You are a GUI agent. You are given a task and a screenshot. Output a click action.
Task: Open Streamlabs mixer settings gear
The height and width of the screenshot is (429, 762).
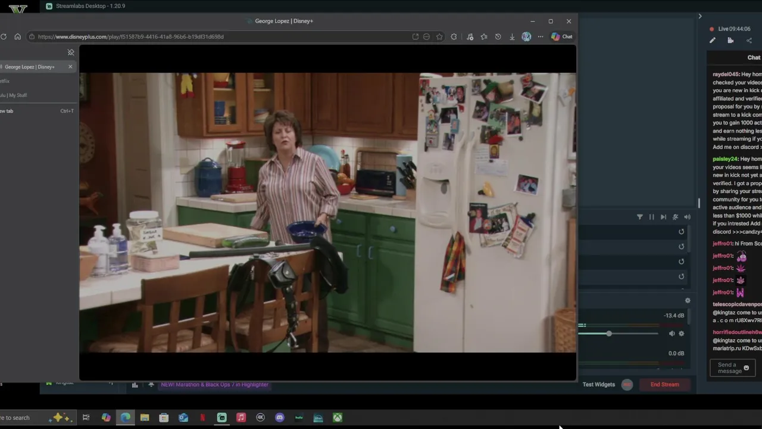[x=688, y=301]
